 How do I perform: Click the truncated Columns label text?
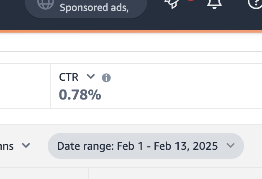click(7, 146)
